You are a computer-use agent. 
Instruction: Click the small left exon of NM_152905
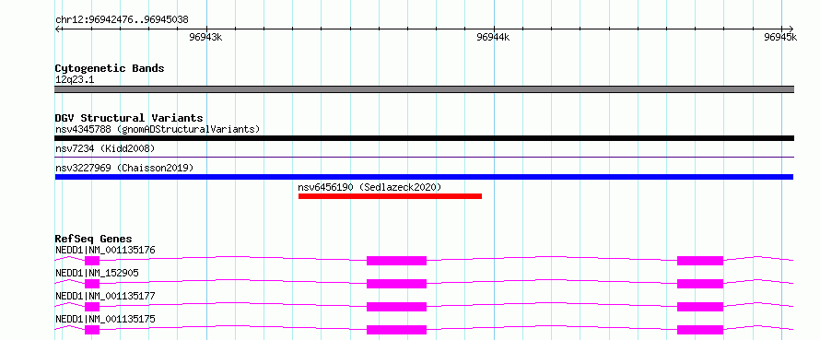[x=92, y=284]
